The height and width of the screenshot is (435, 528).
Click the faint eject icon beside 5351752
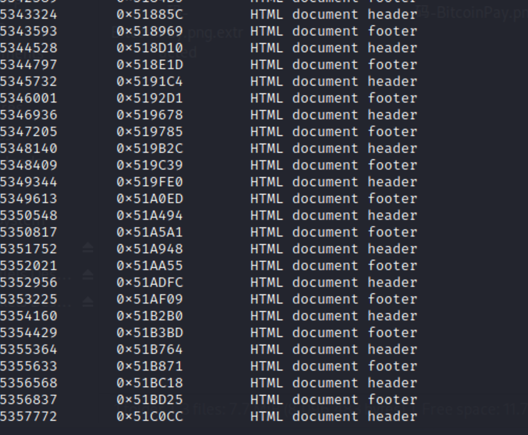click(x=88, y=248)
